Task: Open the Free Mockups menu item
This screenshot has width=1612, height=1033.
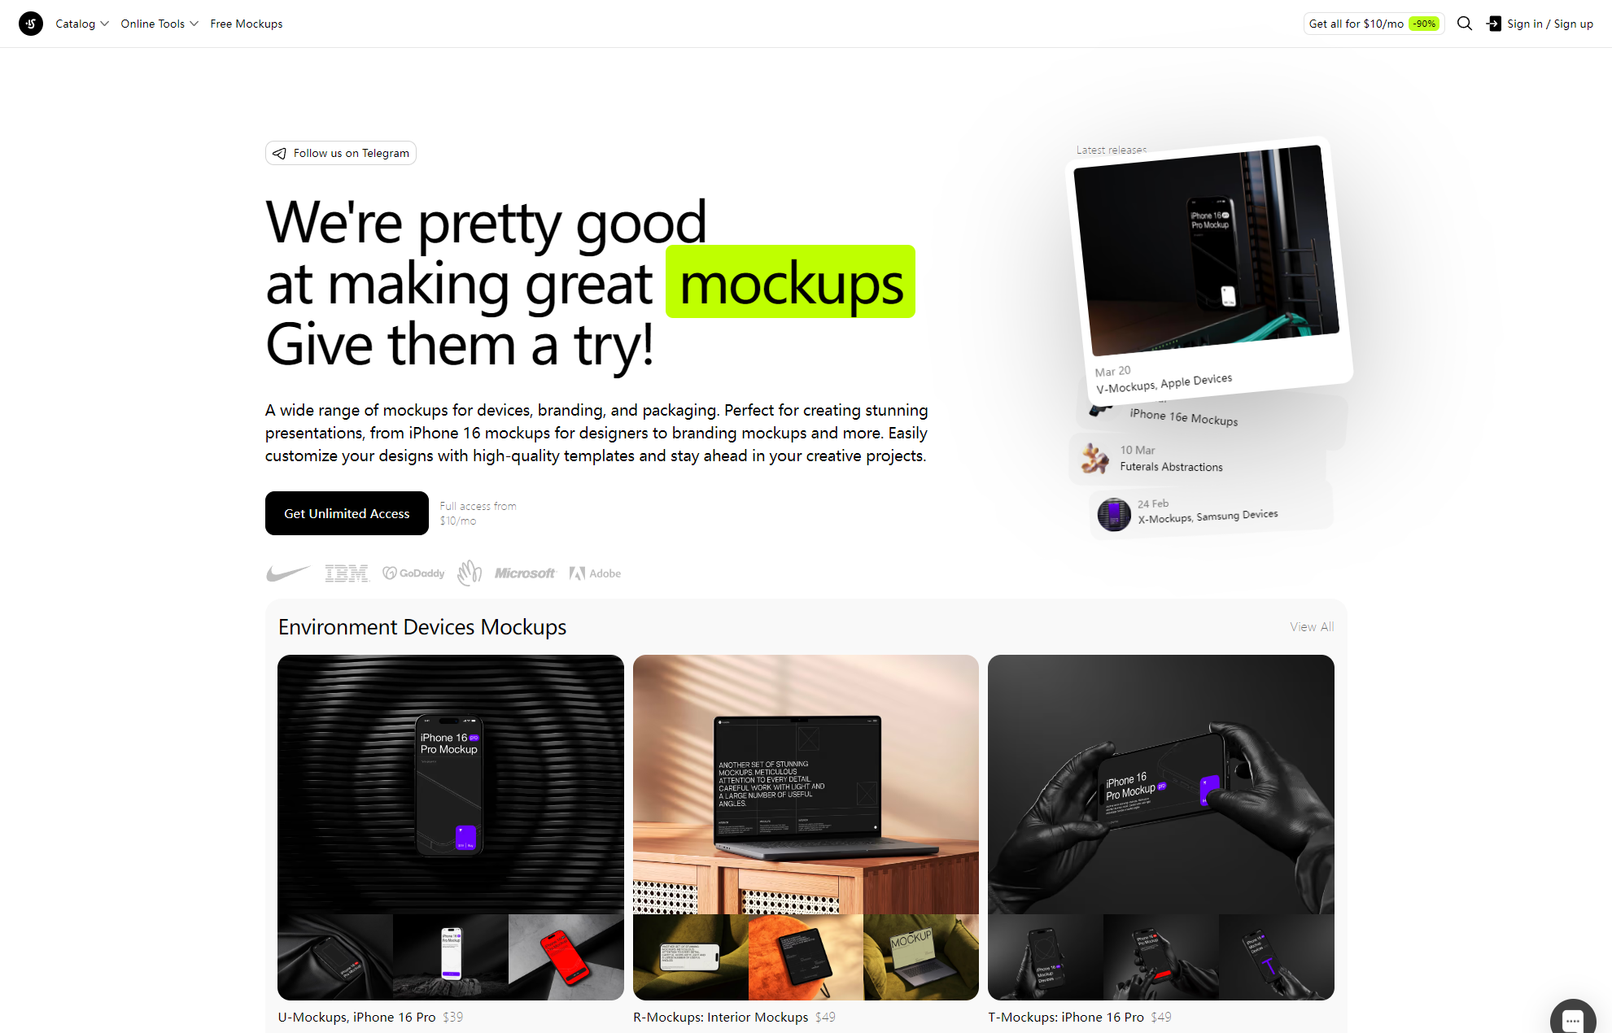Action: coord(247,24)
